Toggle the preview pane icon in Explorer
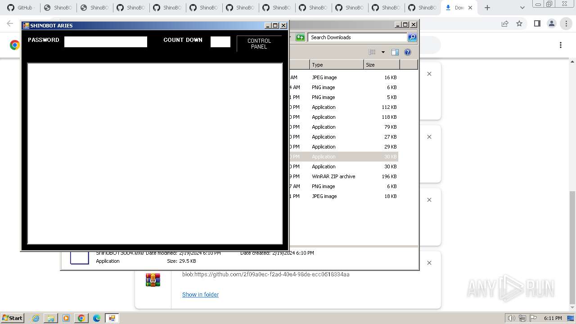Screen dimensions: 576x324 point(395,52)
